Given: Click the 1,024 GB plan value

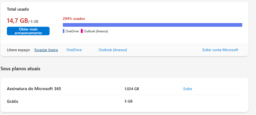Looking at the screenshot, I should 132,89.
